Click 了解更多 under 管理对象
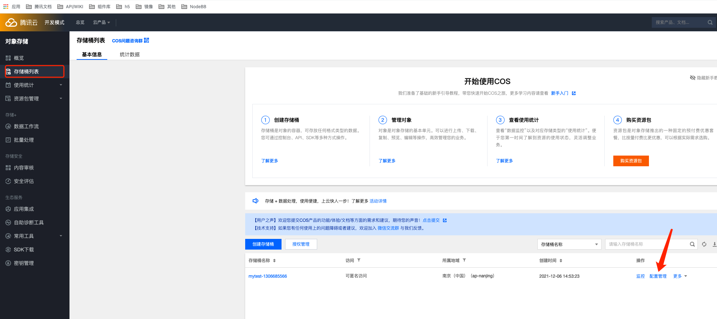 [x=387, y=161]
